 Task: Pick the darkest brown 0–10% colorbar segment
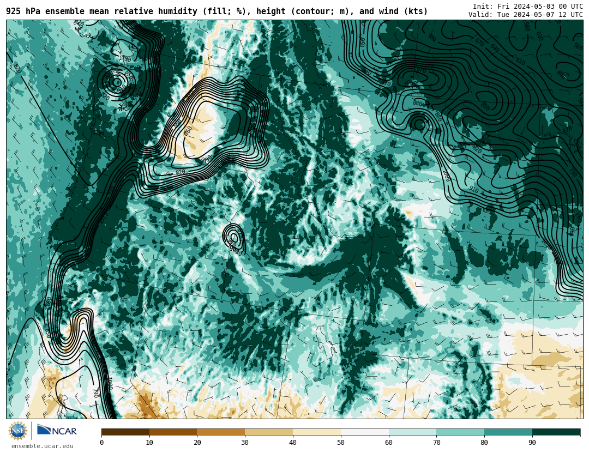(125, 432)
